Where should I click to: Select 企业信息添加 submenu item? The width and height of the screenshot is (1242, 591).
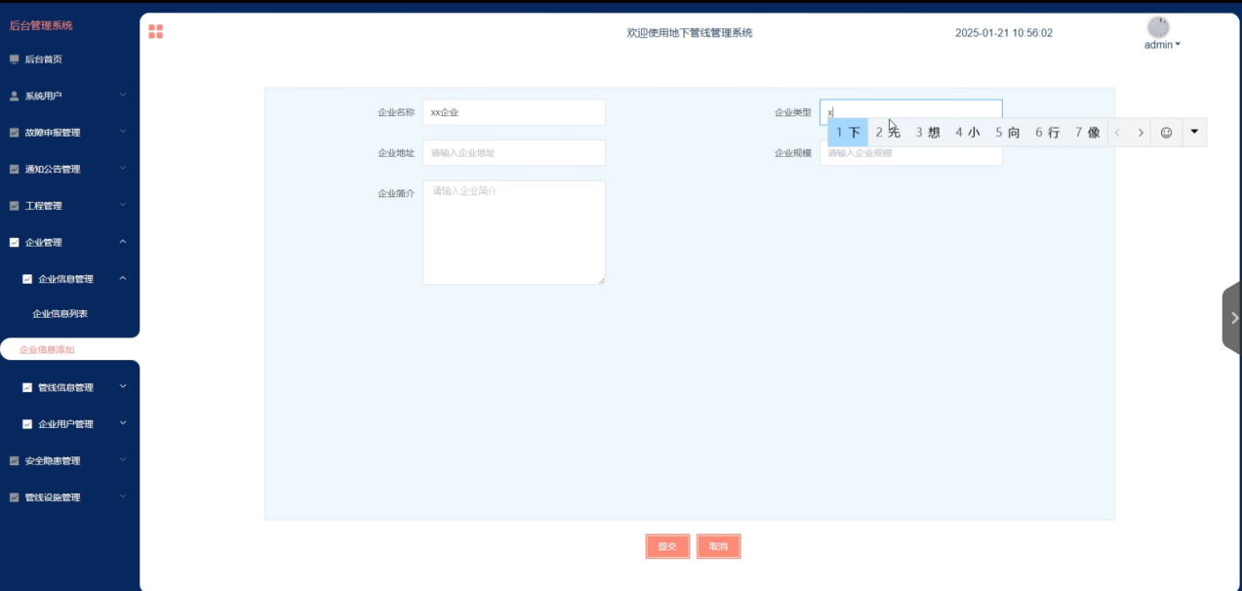pos(47,350)
